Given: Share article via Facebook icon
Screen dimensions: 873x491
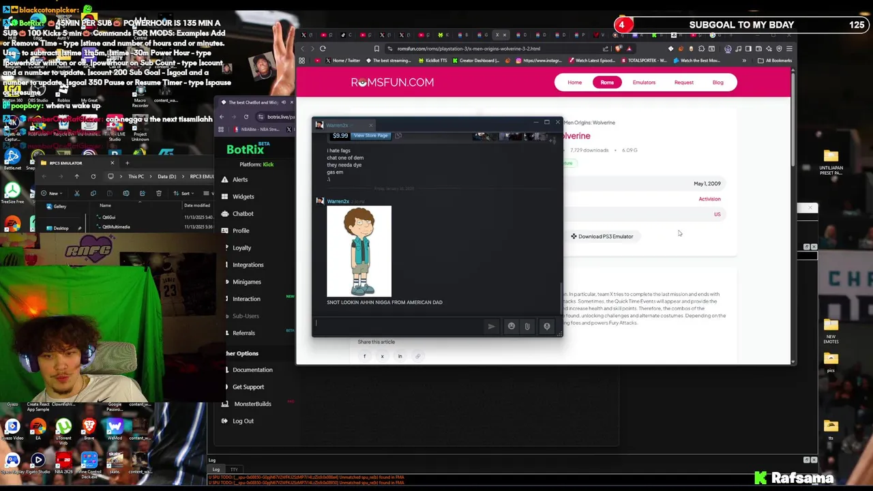Looking at the screenshot, I should [364, 356].
